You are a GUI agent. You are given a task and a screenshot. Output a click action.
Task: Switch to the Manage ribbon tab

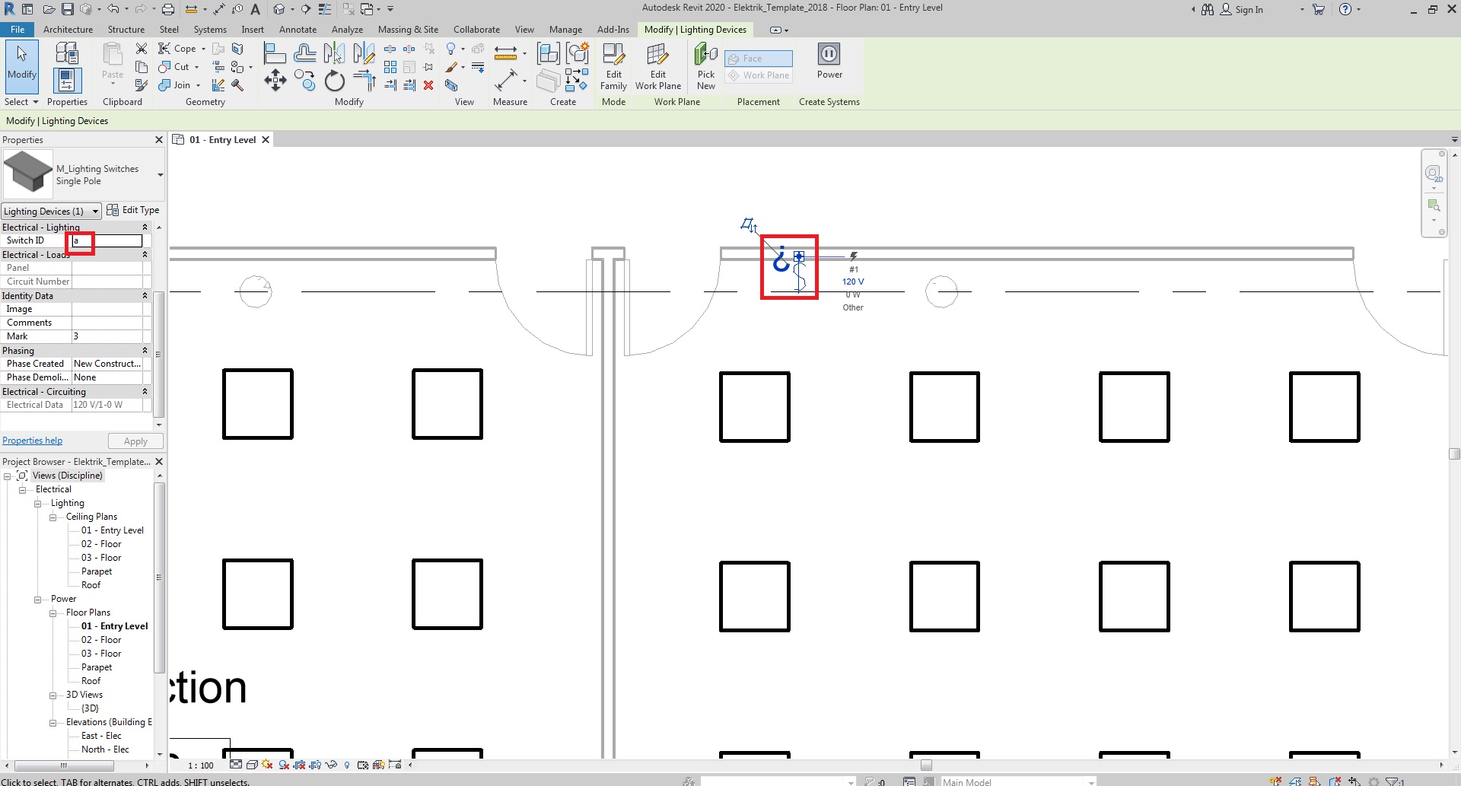(x=565, y=30)
